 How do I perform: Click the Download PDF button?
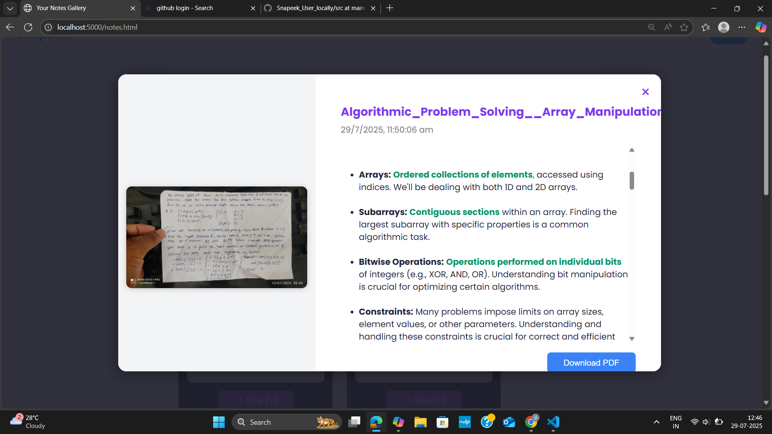point(591,362)
